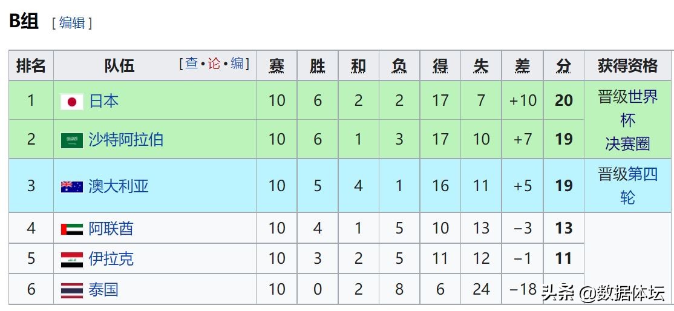The height and width of the screenshot is (311, 674).
Task: Open the 晋级世界杯决赛圈 qualification link
Action: click(627, 120)
